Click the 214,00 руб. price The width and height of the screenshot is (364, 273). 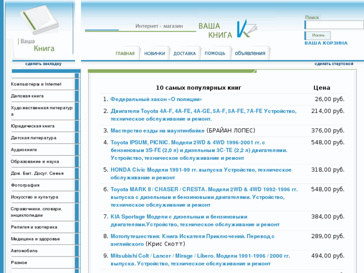point(328,111)
